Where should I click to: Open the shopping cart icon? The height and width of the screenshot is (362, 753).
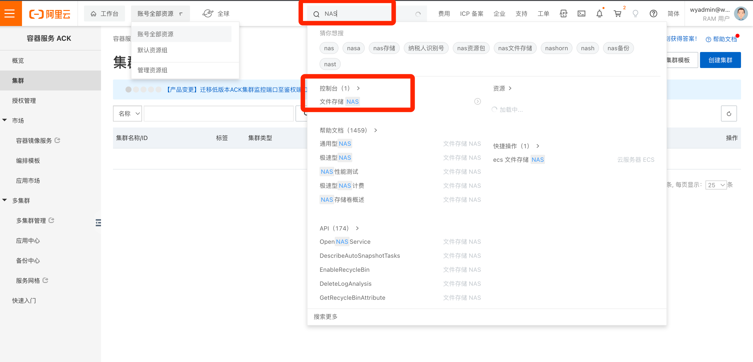coord(617,13)
